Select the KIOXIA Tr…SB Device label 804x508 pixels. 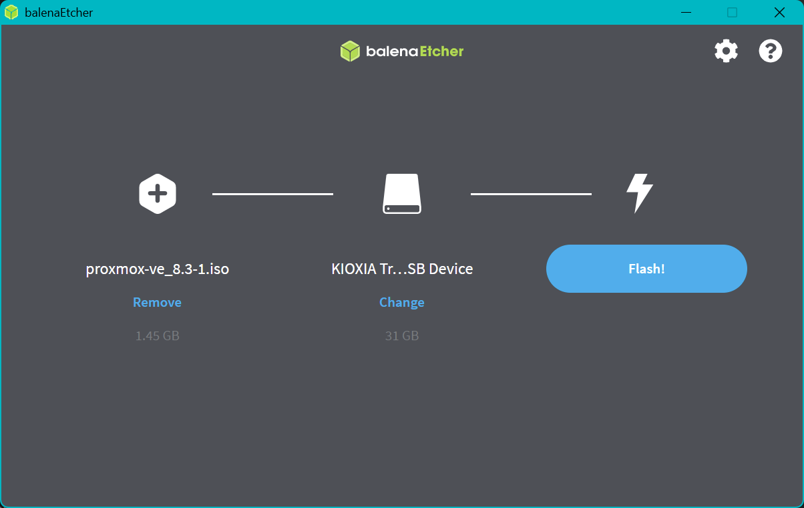(x=402, y=269)
